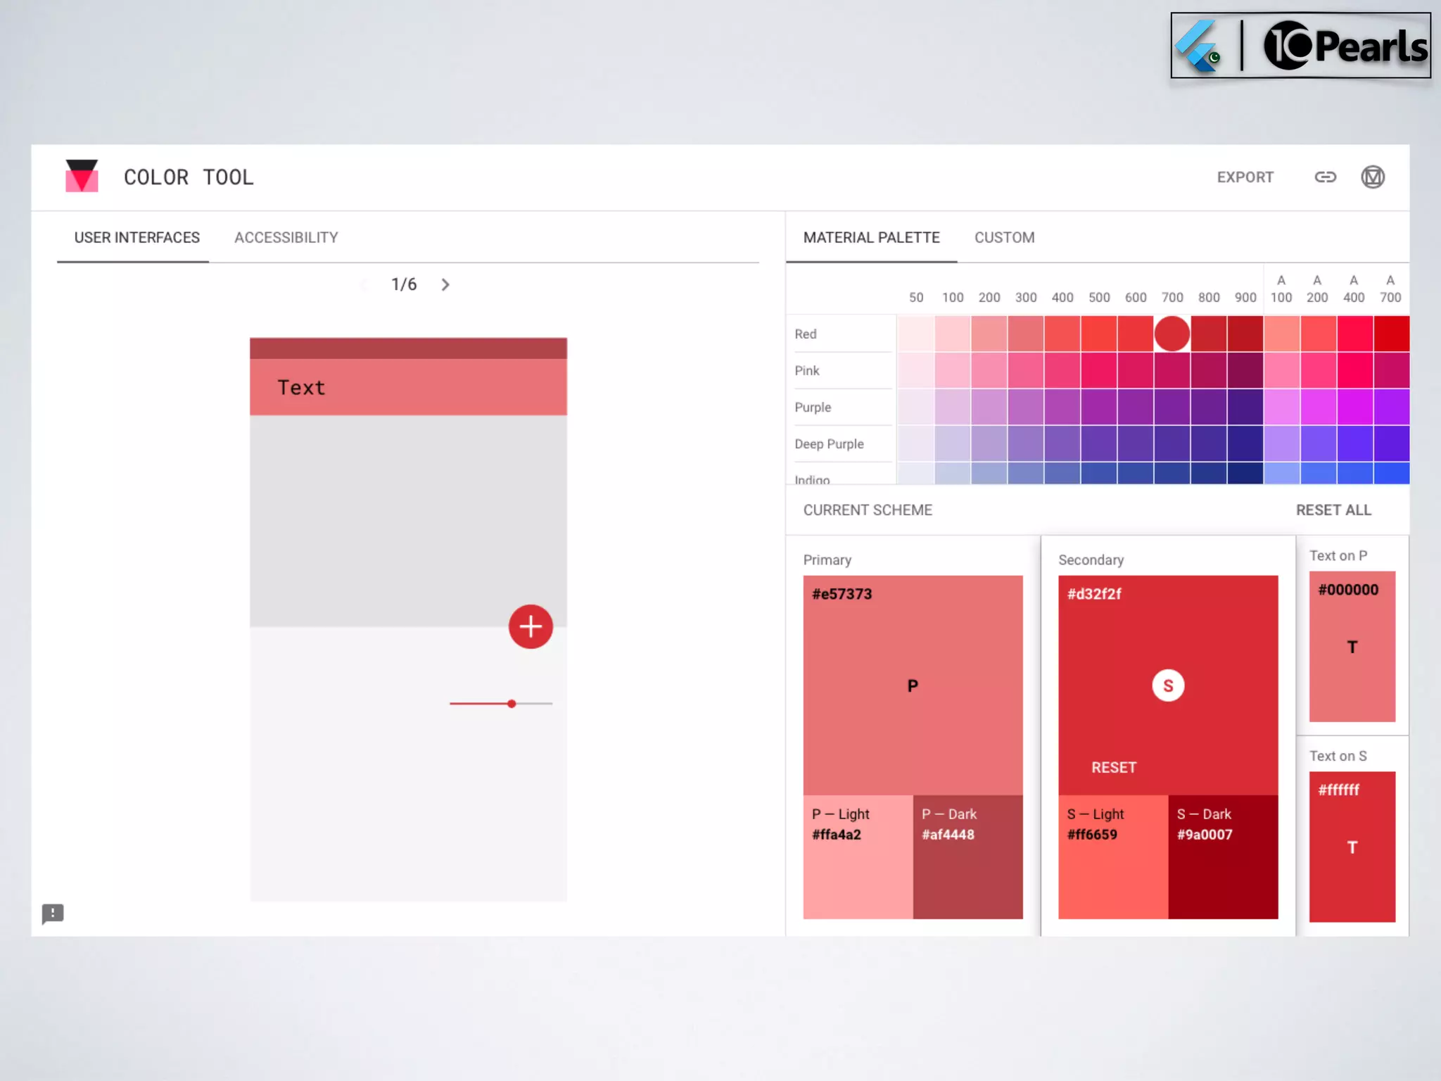Open the Material Design logo icon
This screenshot has height=1081, width=1441.
point(1372,177)
